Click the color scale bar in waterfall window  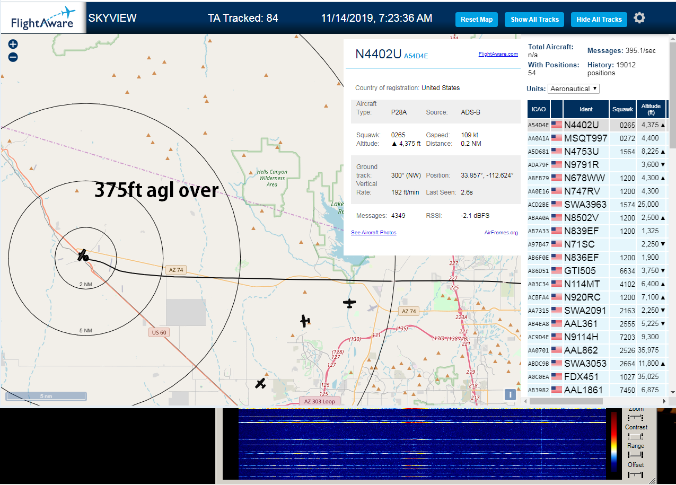(614, 442)
